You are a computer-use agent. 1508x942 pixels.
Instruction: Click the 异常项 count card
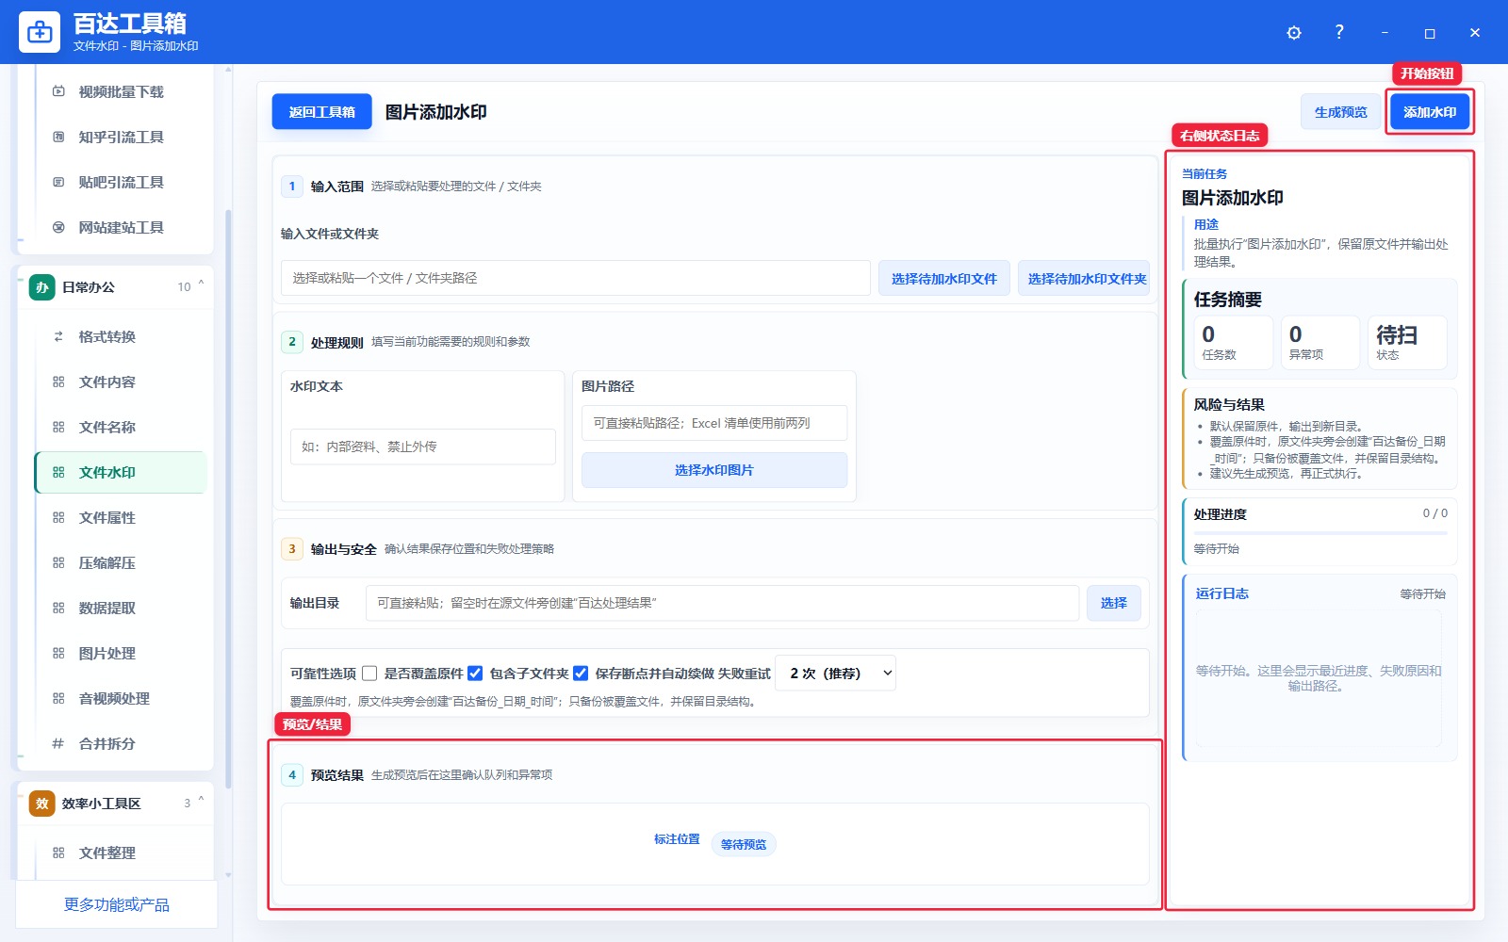point(1319,342)
